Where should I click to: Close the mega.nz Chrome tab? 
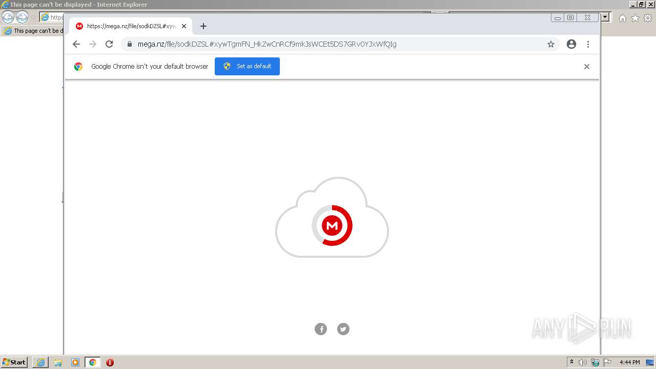click(184, 26)
